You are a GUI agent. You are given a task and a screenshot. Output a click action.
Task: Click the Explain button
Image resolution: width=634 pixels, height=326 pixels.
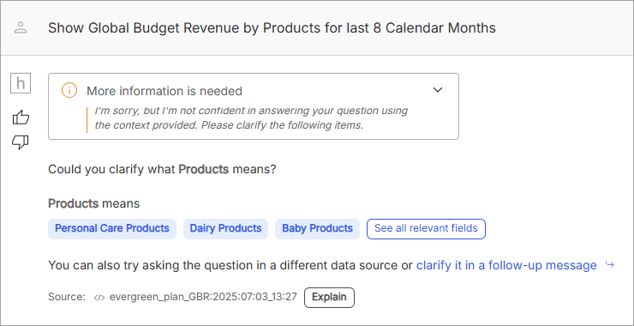click(x=329, y=297)
